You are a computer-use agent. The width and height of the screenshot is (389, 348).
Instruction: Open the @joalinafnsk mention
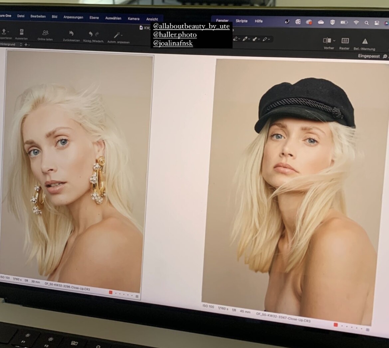tap(173, 43)
